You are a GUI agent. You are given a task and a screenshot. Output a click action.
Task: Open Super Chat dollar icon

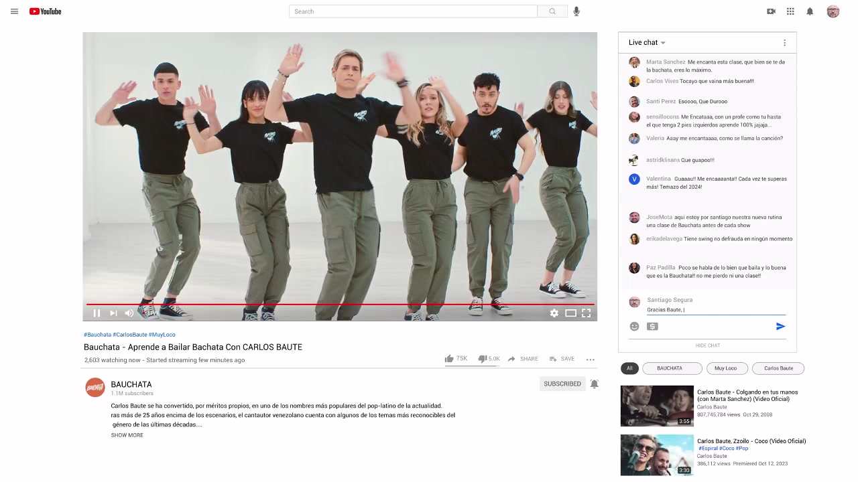pyautogui.click(x=652, y=327)
